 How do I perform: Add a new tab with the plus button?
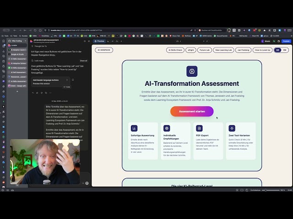pyautogui.click(x=17, y=91)
